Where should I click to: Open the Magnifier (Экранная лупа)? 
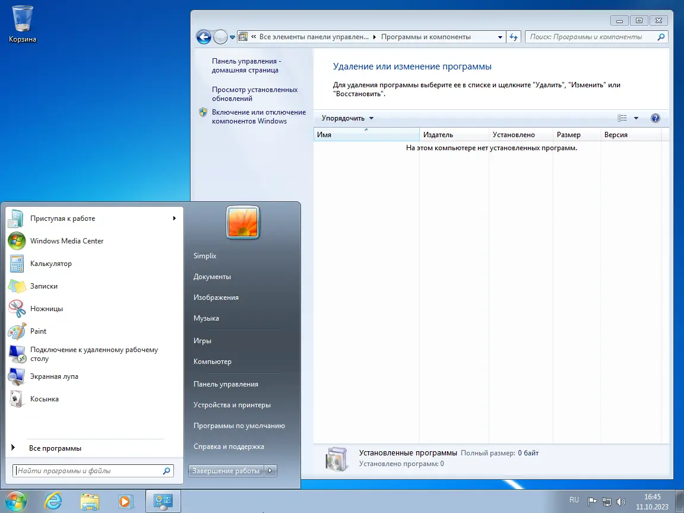click(55, 376)
